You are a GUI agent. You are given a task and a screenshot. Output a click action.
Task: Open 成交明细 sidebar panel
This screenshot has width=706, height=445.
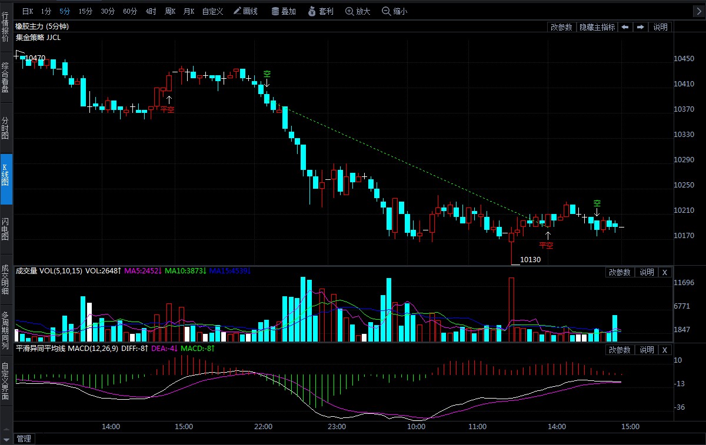coord(5,279)
